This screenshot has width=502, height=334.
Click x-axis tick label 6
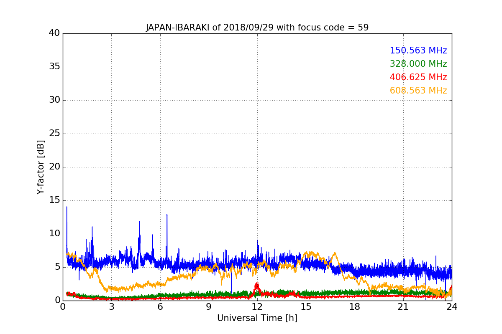(x=160, y=307)
